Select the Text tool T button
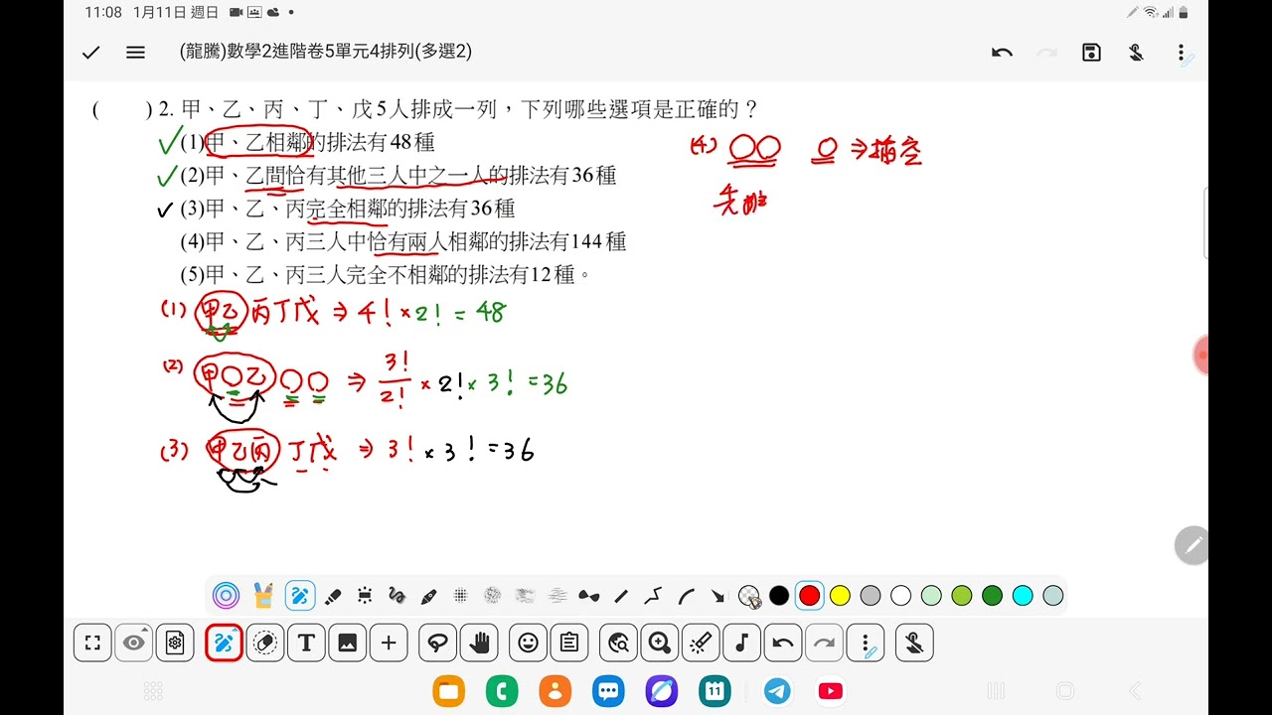Viewport: 1272px width, 715px height. (x=306, y=643)
